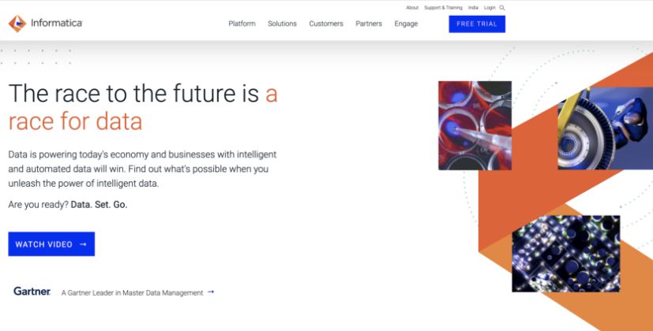Open the Platform menu
653x331 pixels.
(x=242, y=24)
